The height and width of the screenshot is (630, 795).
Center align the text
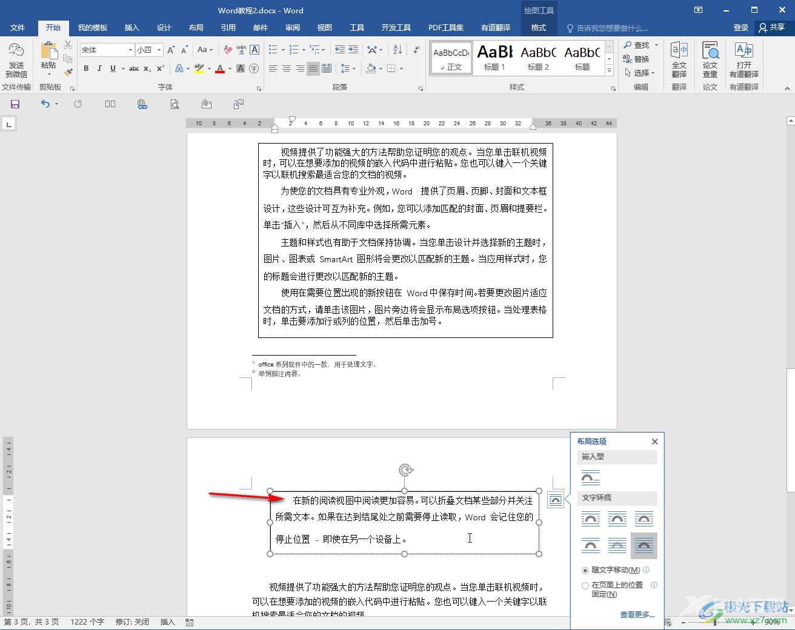(287, 68)
